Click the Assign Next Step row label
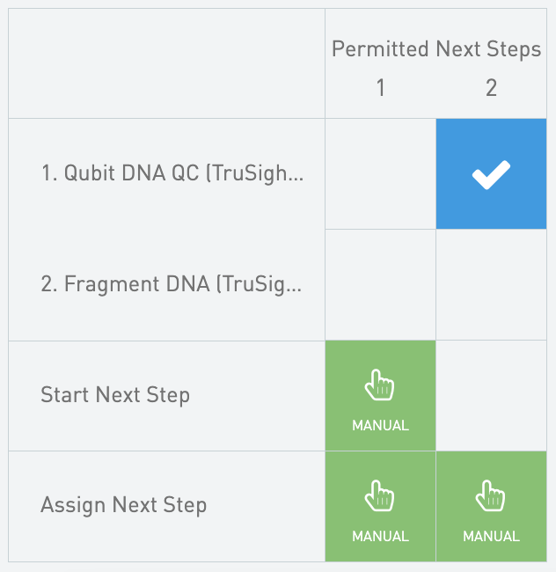Viewport: 556px width, 572px height. click(123, 506)
